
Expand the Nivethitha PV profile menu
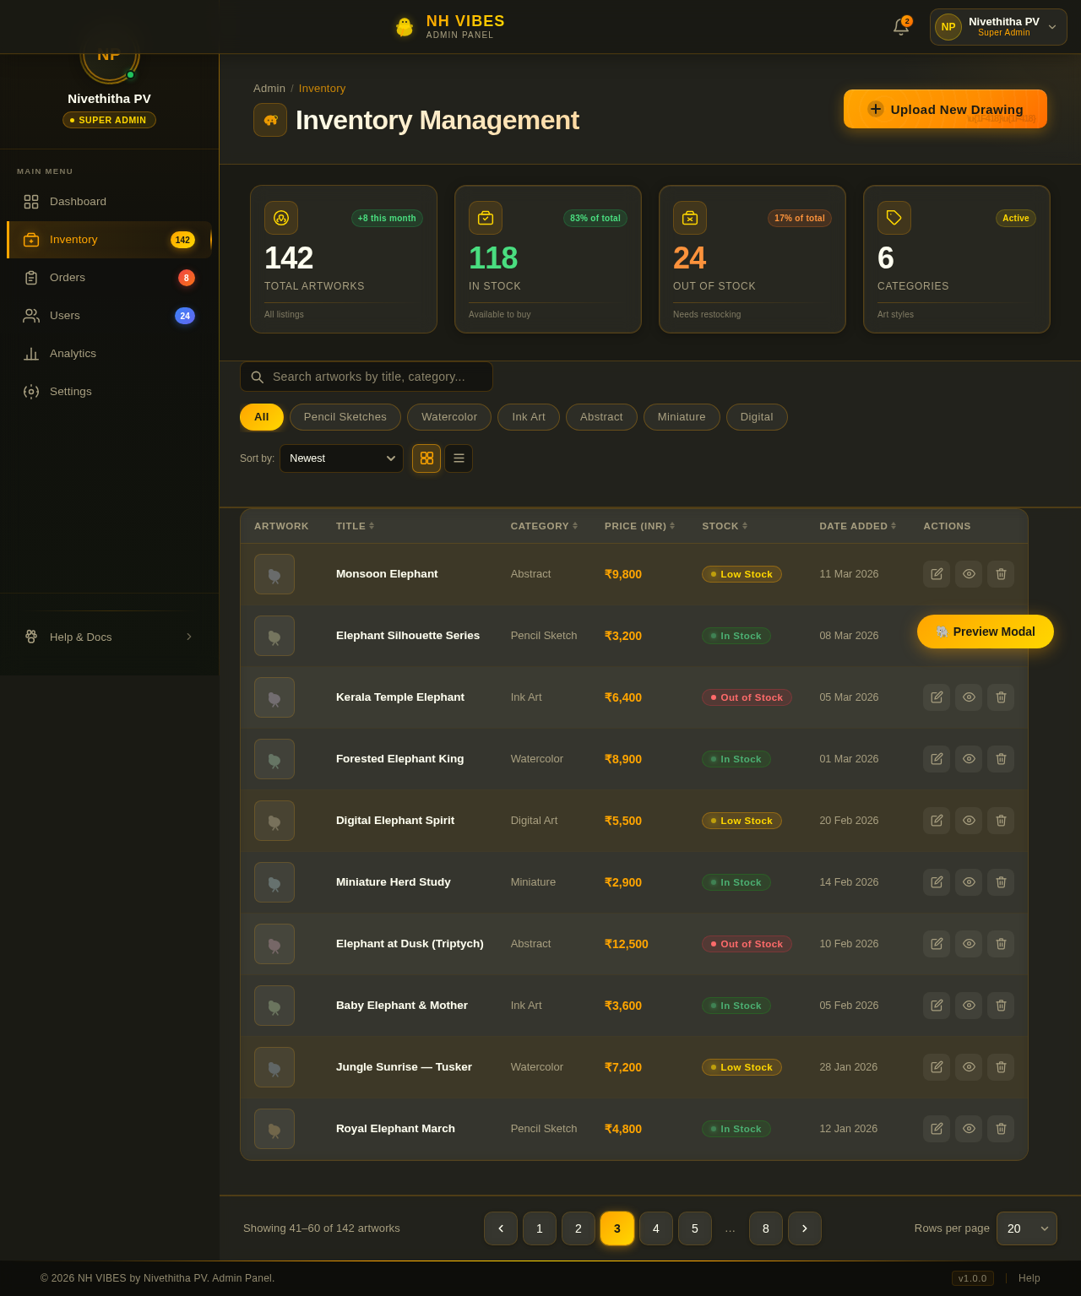click(x=998, y=26)
